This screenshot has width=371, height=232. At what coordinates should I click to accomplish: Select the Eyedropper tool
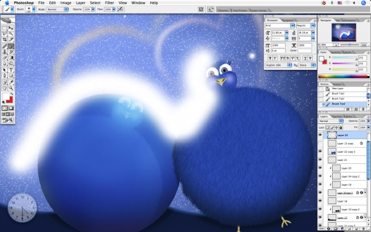(x=11, y=82)
